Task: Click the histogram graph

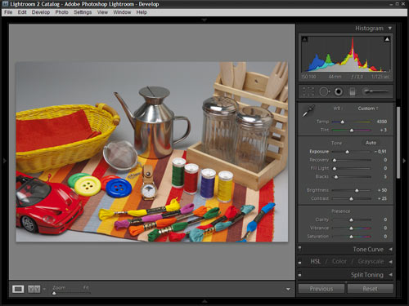Action: [x=346, y=54]
